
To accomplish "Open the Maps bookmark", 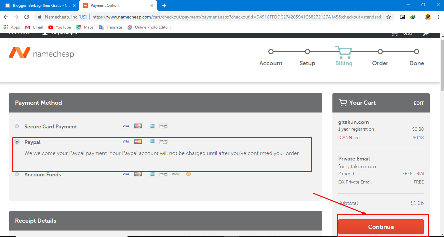I will pos(85,27).
